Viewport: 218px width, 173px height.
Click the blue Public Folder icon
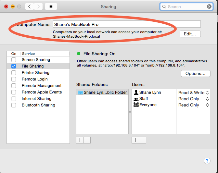coord(81,93)
